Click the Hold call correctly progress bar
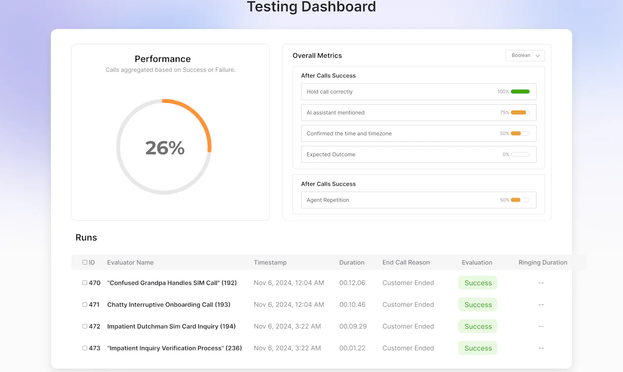The image size is (623, 372). [x=520, y=92]
